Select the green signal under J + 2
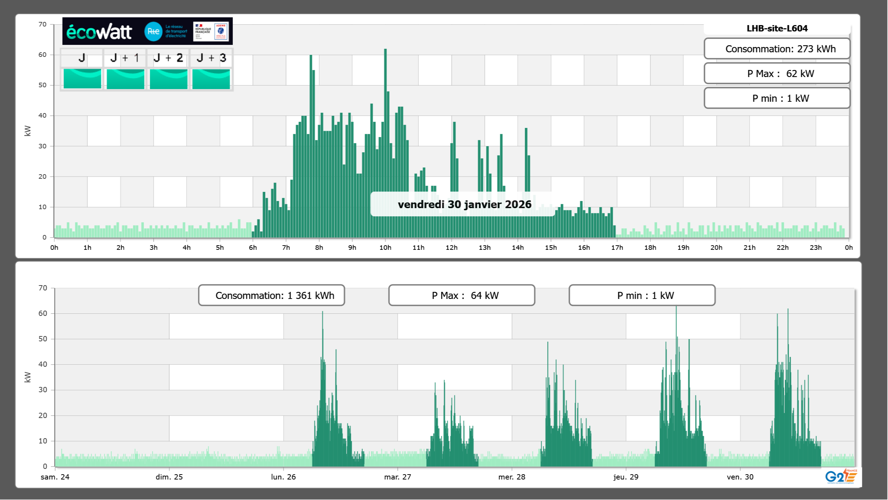888x500 pixels. coord(168,79)
